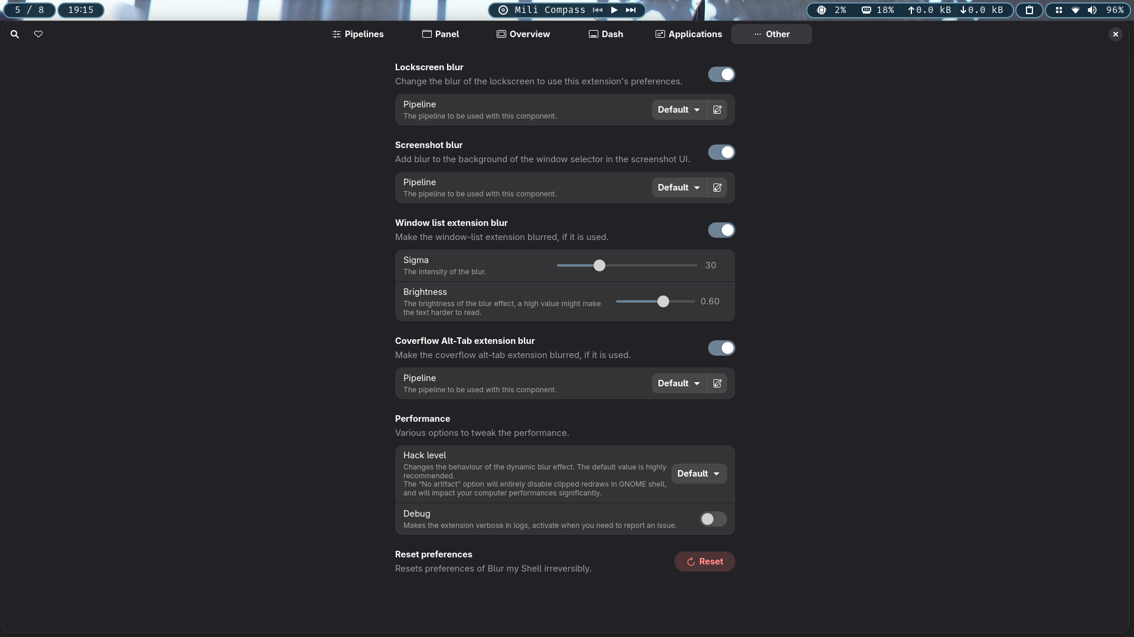Edit the Screenshot blur pipeline

point(717,188)
